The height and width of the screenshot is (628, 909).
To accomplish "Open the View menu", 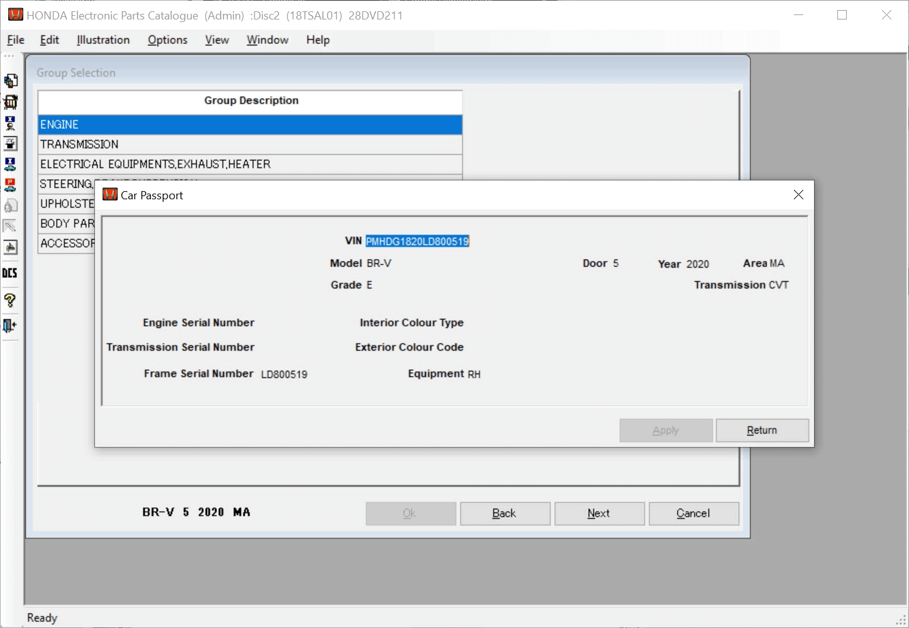I will coord(217,40).
